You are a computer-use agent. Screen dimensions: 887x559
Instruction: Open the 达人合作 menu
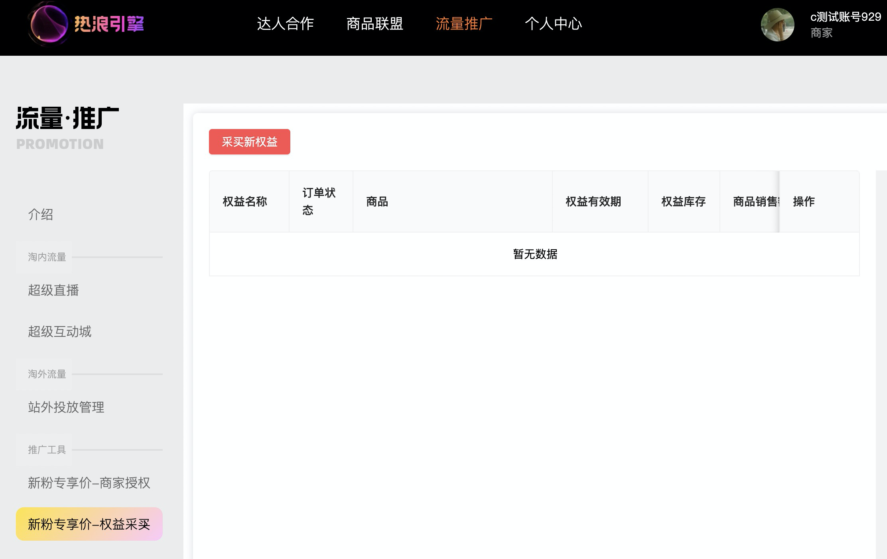(x=285, y=24)
